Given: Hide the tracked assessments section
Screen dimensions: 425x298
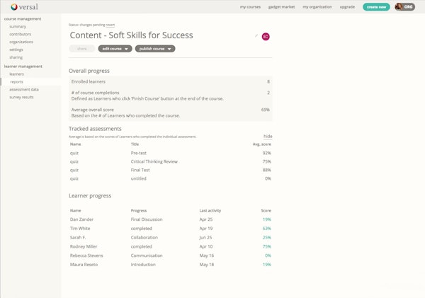Looking at the screenshot, I should point(267,136).
